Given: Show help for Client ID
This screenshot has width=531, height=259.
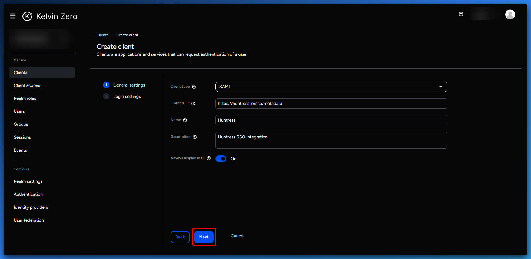Looking at the screenshot, I should [x=193, y=104].
